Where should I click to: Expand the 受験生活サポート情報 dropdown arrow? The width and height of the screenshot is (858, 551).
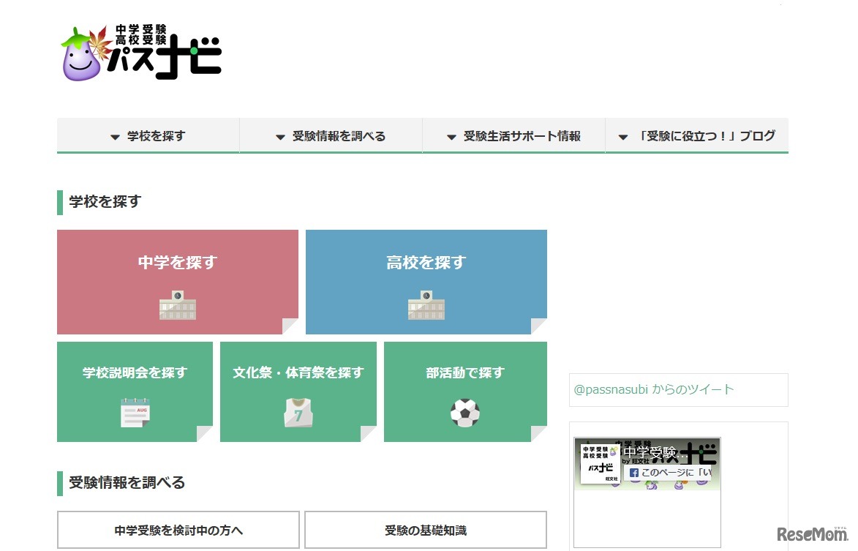[451, 137]
